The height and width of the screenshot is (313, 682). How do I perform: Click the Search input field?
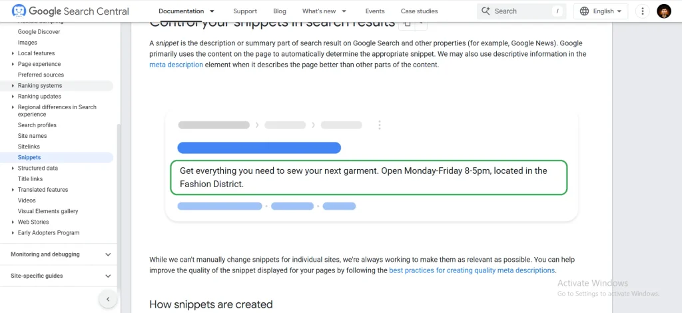coord(521,11)
